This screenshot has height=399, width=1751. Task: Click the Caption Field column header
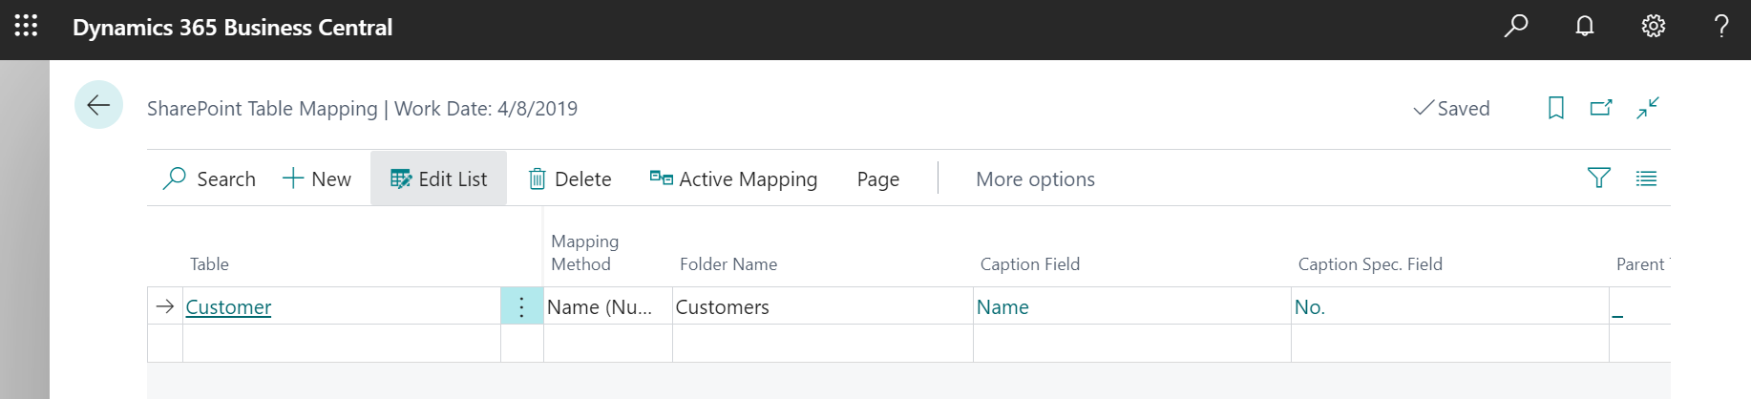coord(1029,264)
